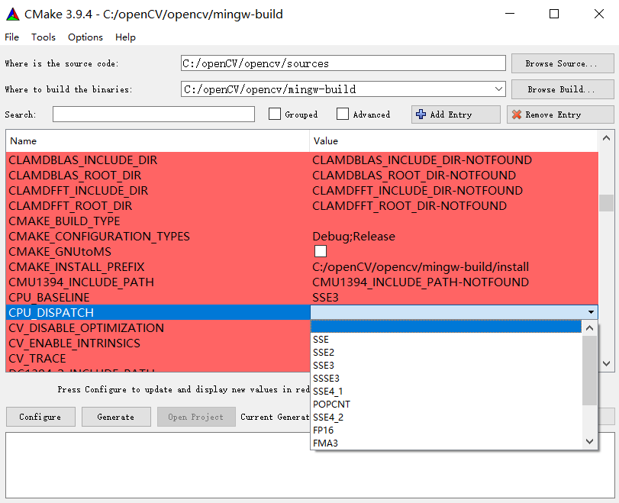Click the Configure button
619x503 pixels.
[x=40, y=417]
